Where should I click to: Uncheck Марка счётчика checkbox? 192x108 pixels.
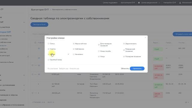tap(73, 43)
